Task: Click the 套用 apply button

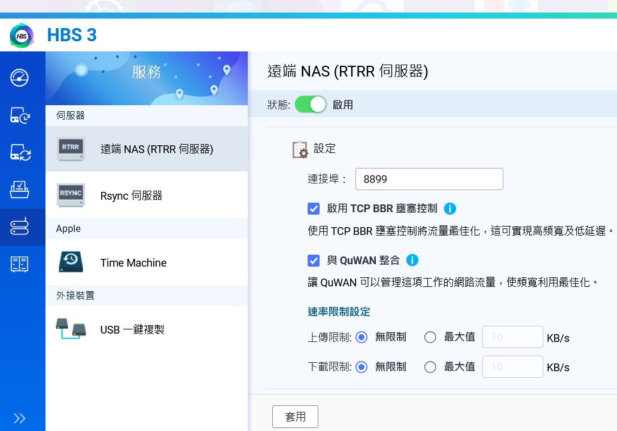Action: 295,417
